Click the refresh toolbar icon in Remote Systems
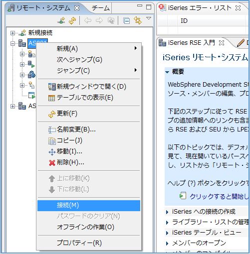Image resolution: width=250 pixels, height=254 pixels. pos(72,21)
